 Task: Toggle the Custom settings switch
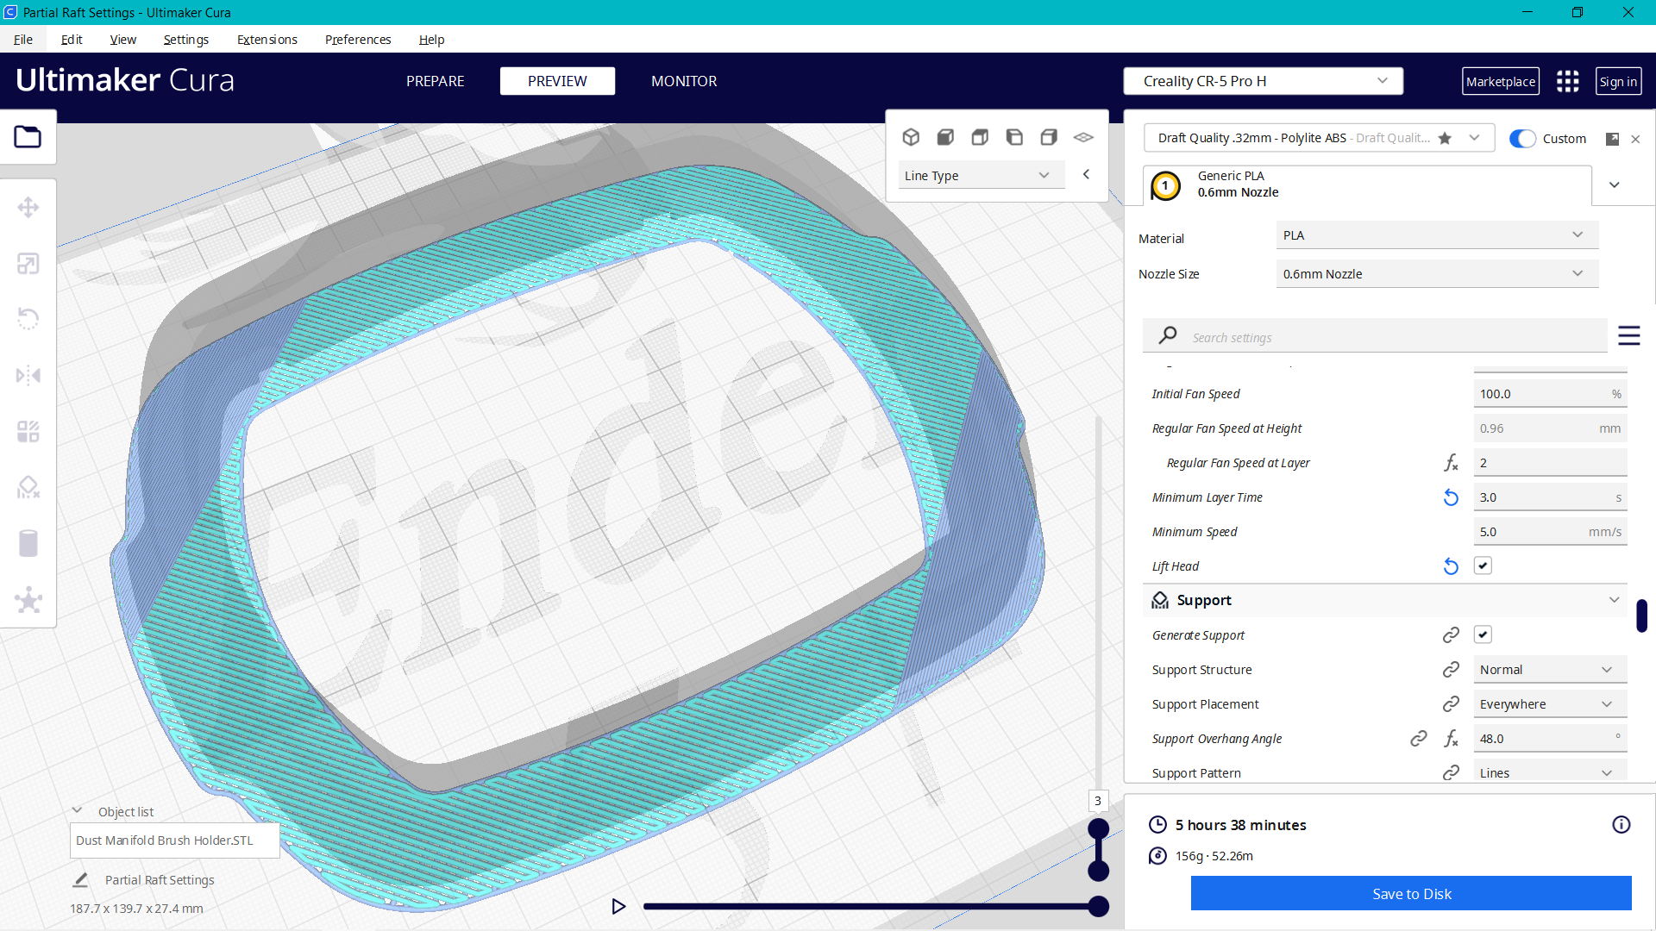coord(1522,138)
